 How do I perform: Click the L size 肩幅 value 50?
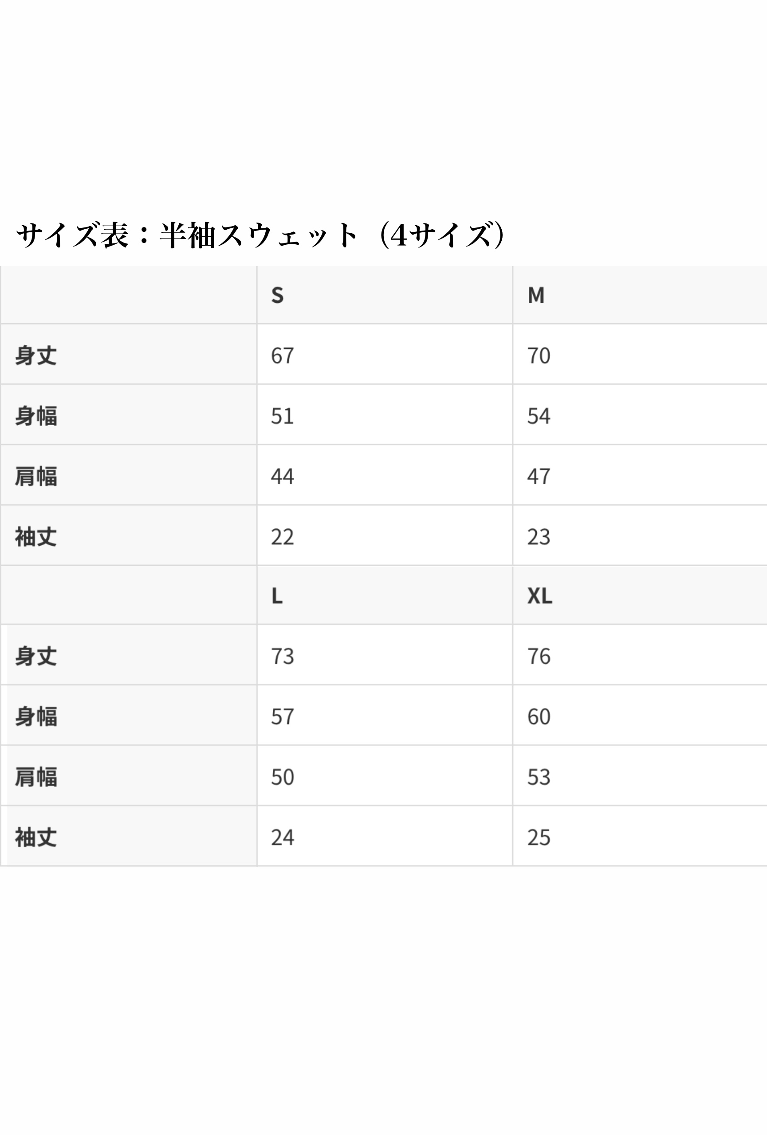(283, 776)
